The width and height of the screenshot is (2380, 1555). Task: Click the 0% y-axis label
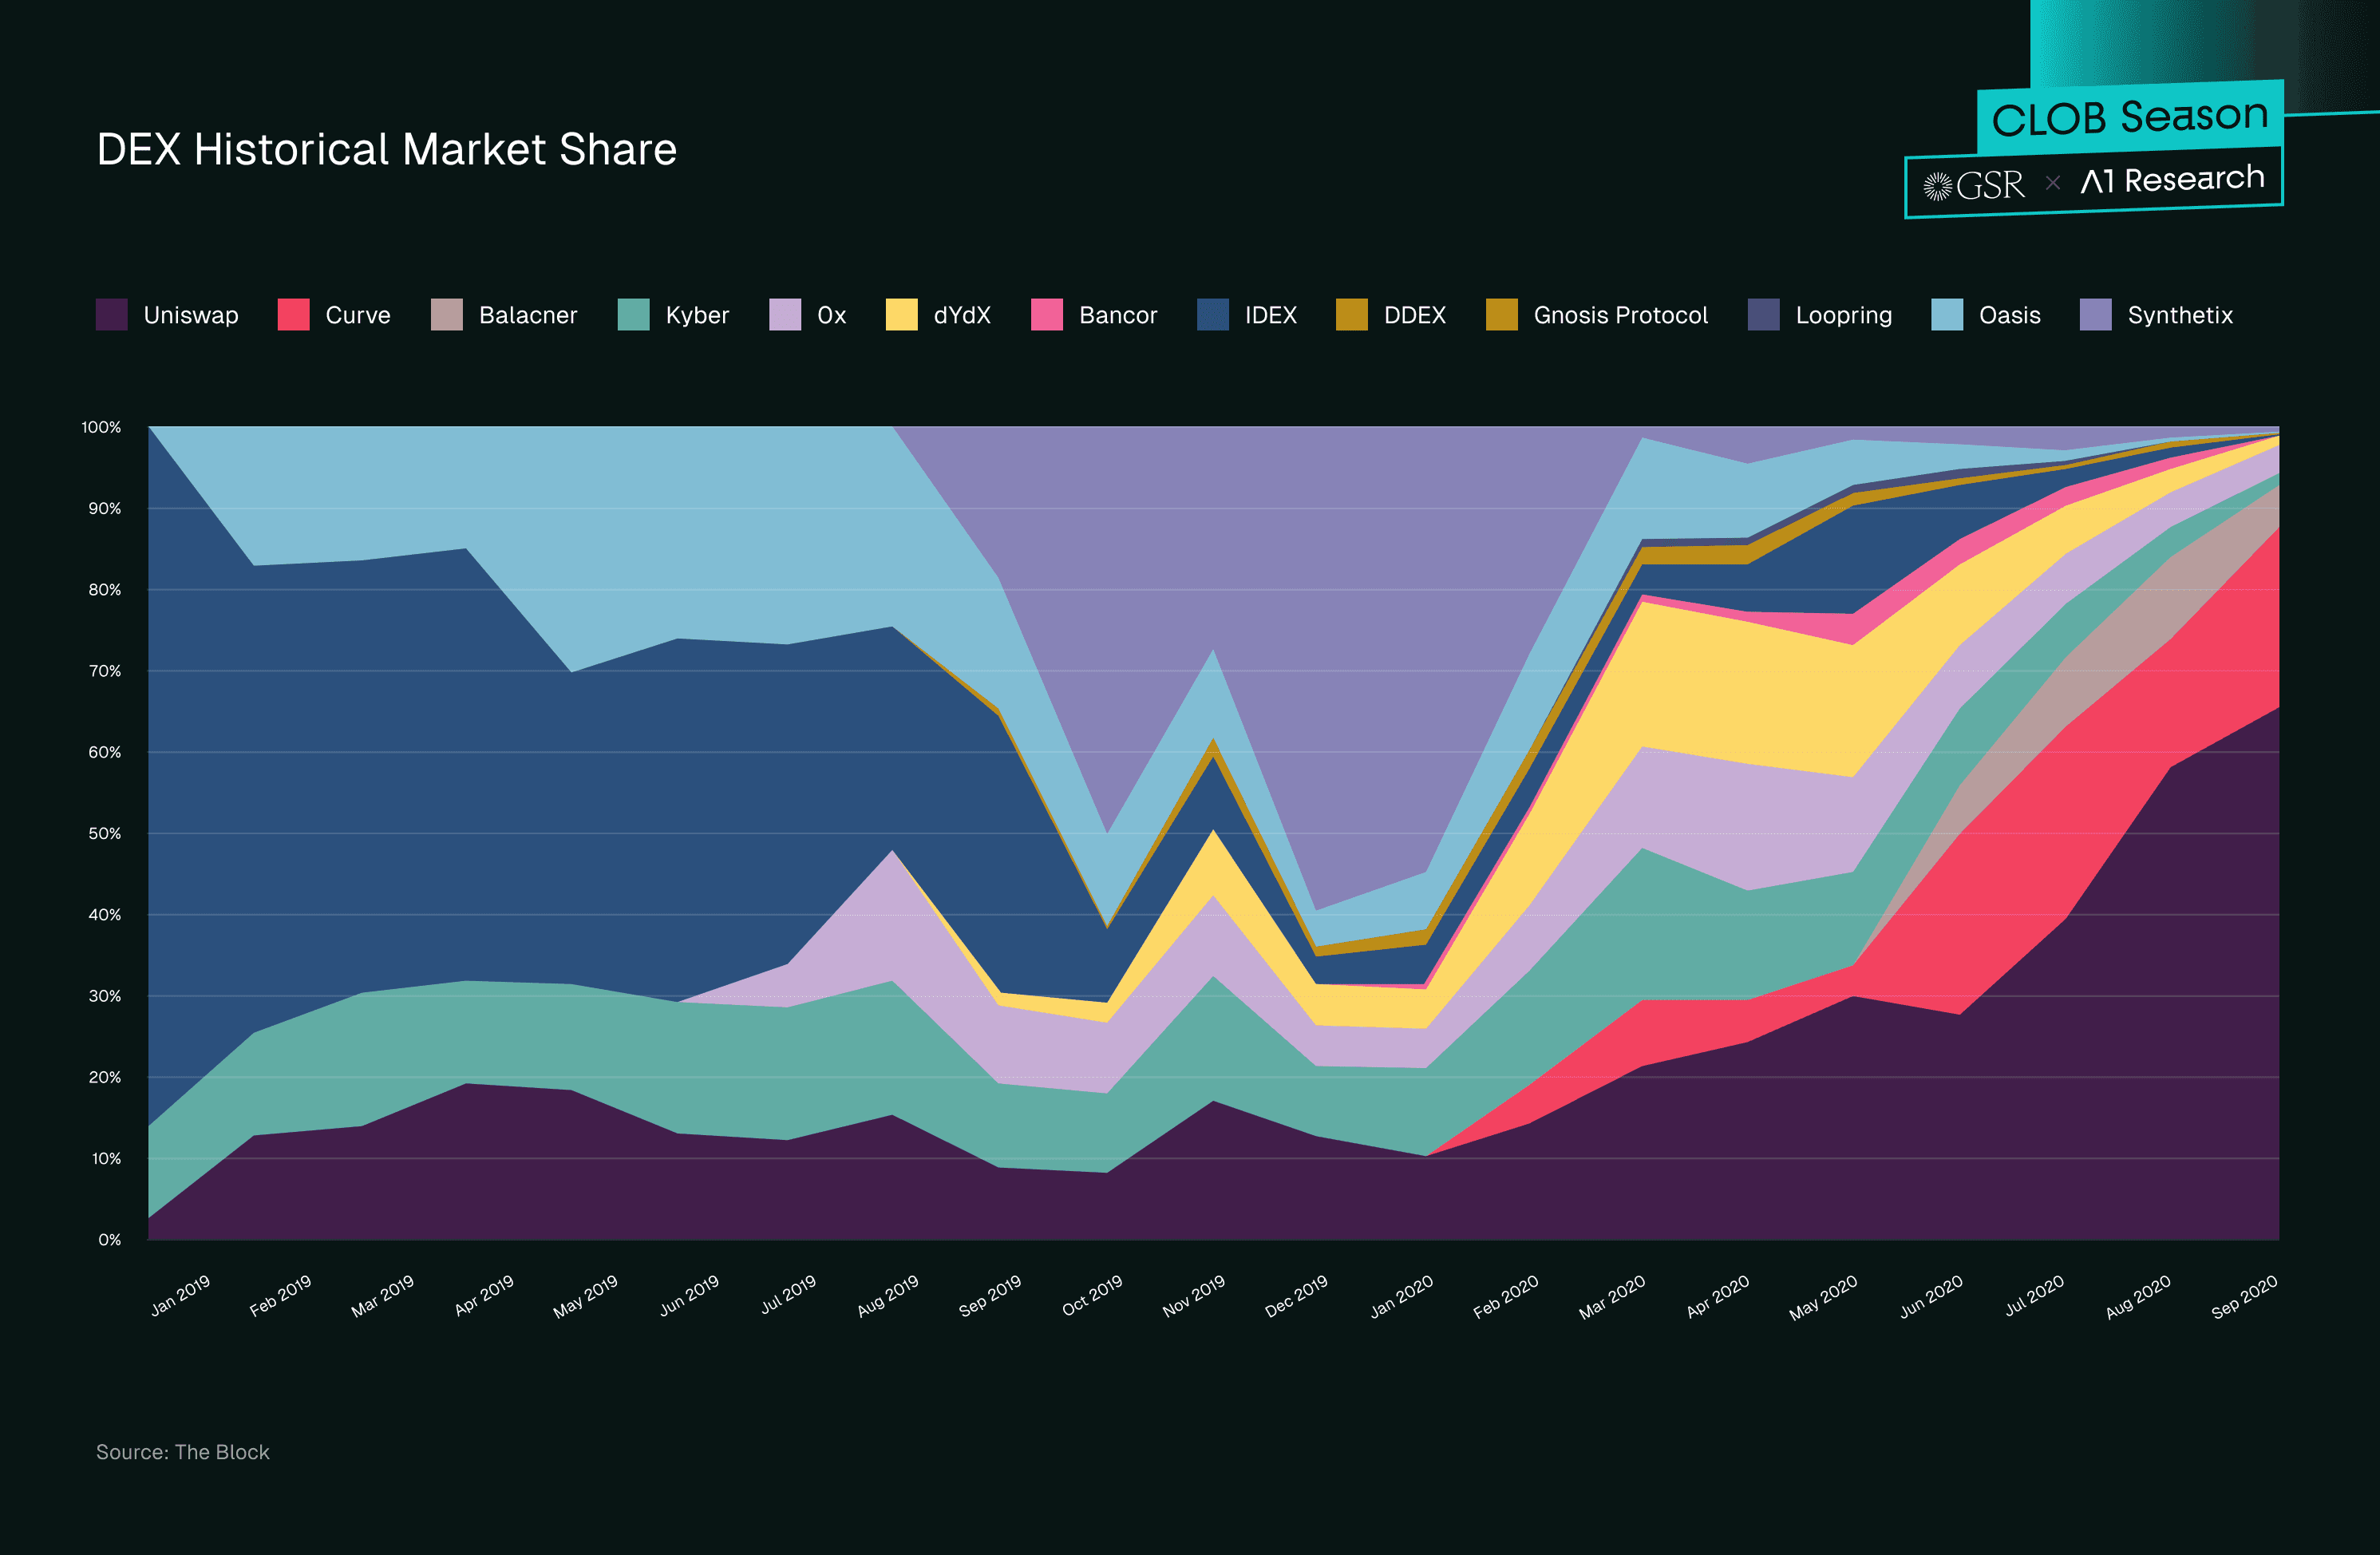coord(109,1240)
